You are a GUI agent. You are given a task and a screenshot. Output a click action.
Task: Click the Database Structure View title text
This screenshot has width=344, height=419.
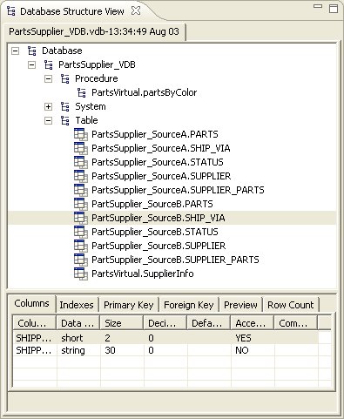point(72,11)
